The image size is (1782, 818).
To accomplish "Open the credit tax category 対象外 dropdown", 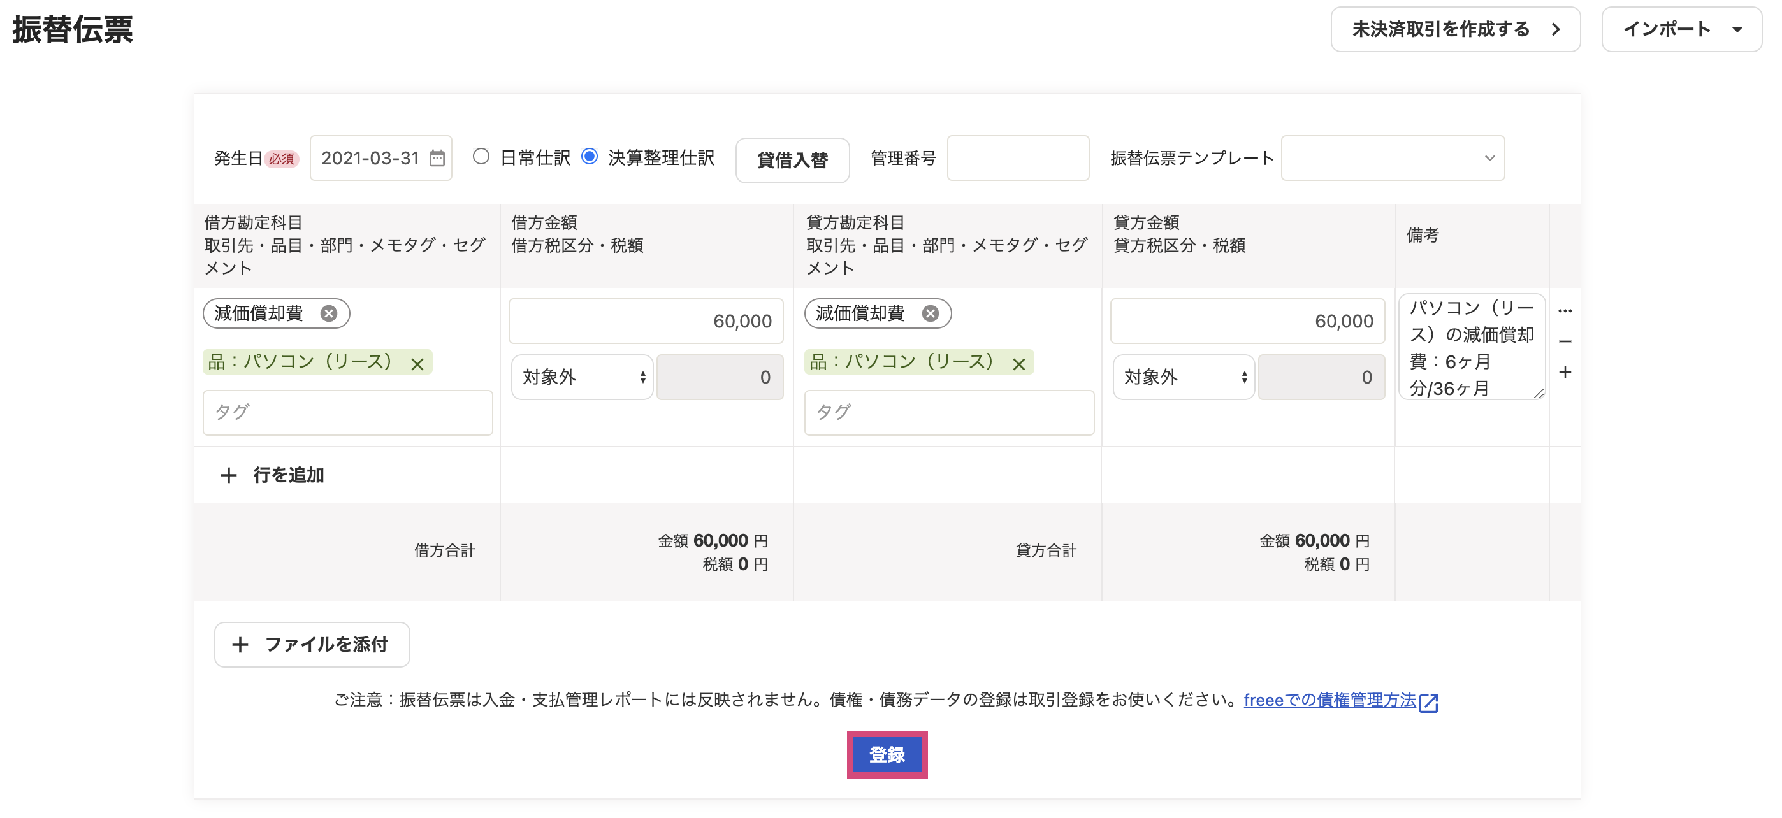I will [1184, 378].
